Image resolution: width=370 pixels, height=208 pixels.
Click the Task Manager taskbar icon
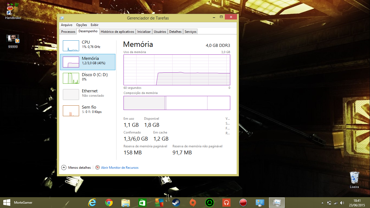click(277, 203)
